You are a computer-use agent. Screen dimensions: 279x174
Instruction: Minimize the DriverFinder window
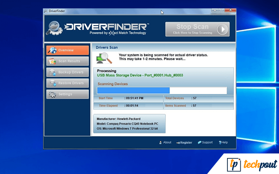(215, 10)
